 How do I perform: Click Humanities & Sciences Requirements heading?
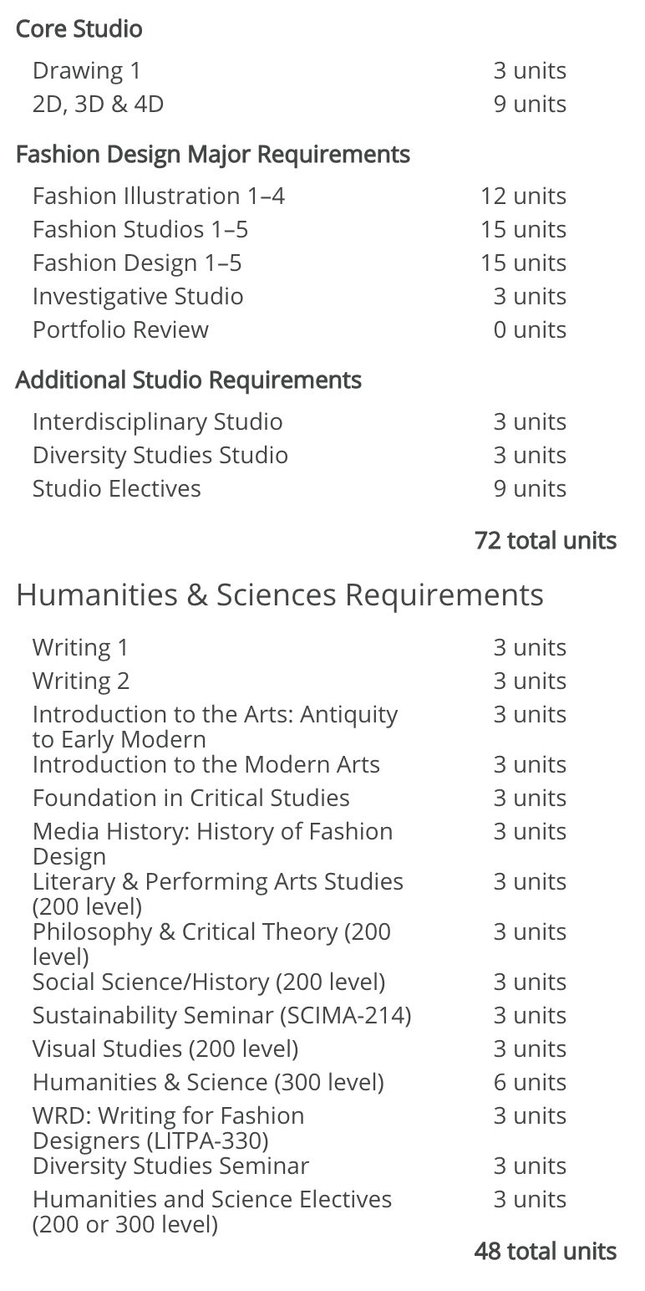tap(280, 595)
